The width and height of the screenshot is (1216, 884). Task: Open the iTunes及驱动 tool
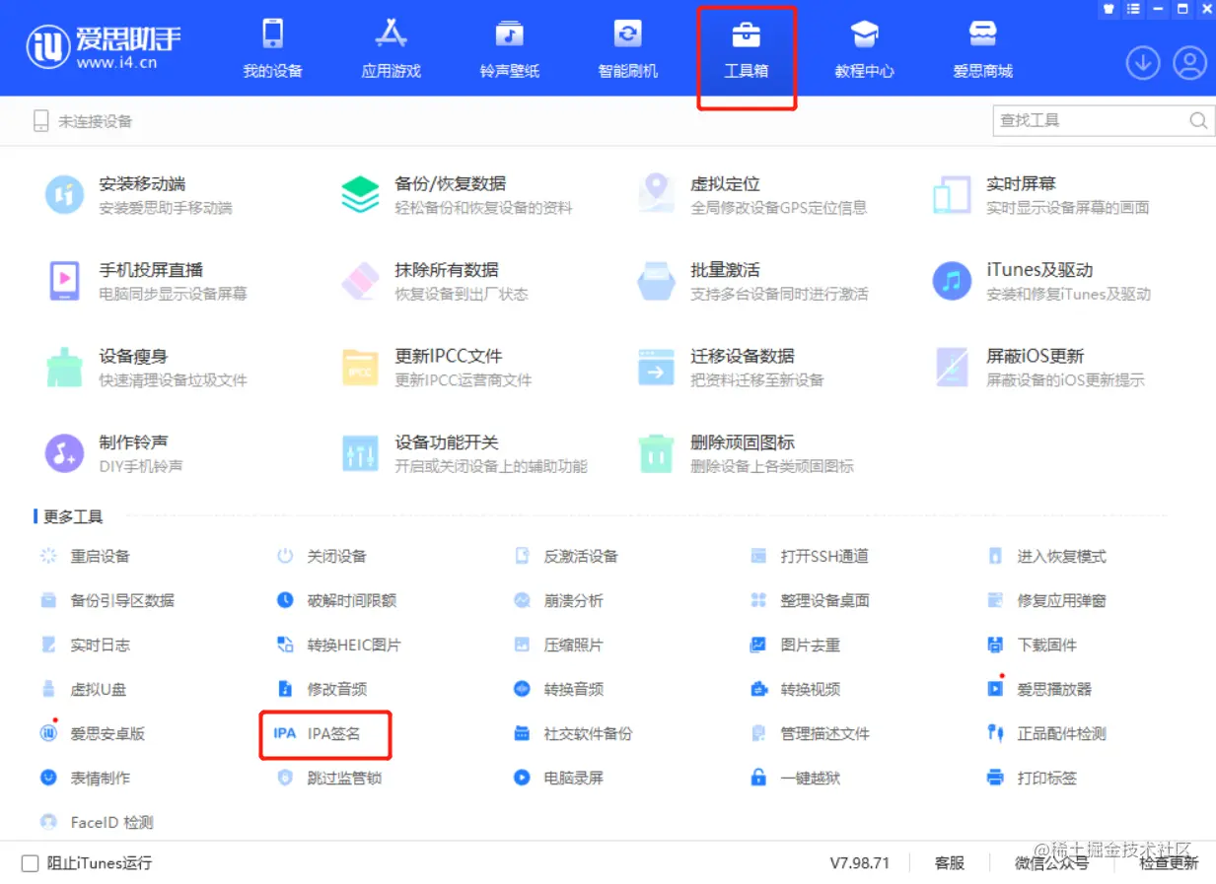point(1041,281)
